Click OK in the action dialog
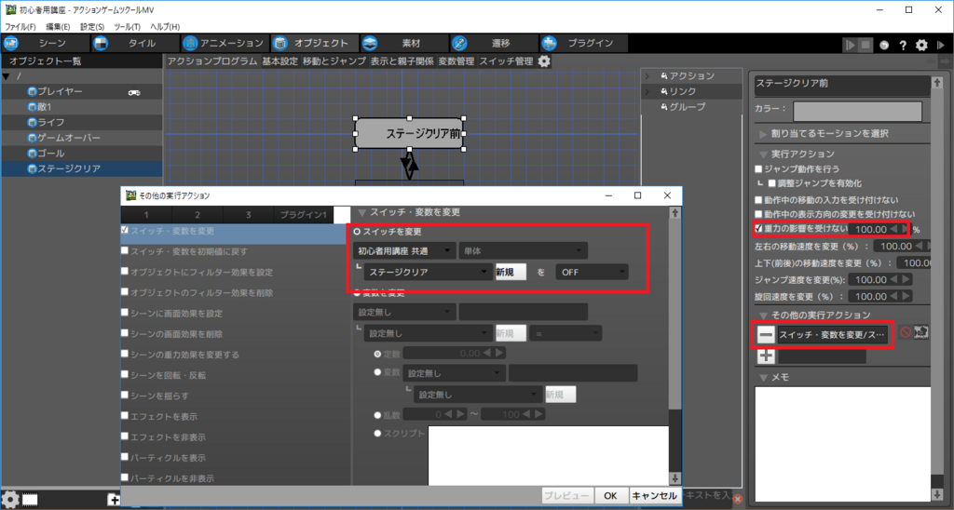The height and width of the screenshot is (510, 954). [610, 496]
